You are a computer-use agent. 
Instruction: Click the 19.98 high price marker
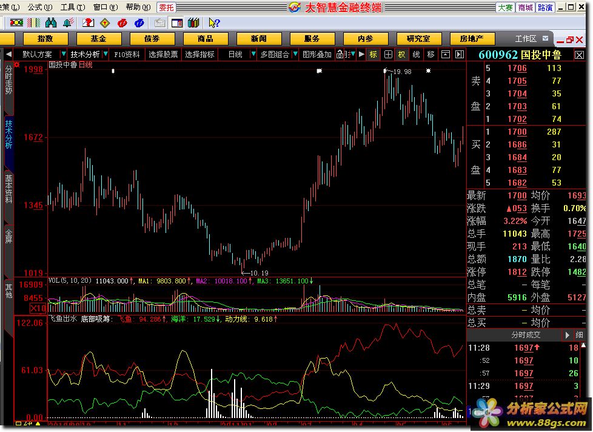tap(401, 72)
